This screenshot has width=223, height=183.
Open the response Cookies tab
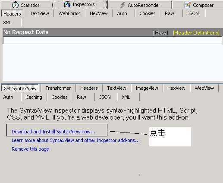pyautogui.click(x=60, y=97)
